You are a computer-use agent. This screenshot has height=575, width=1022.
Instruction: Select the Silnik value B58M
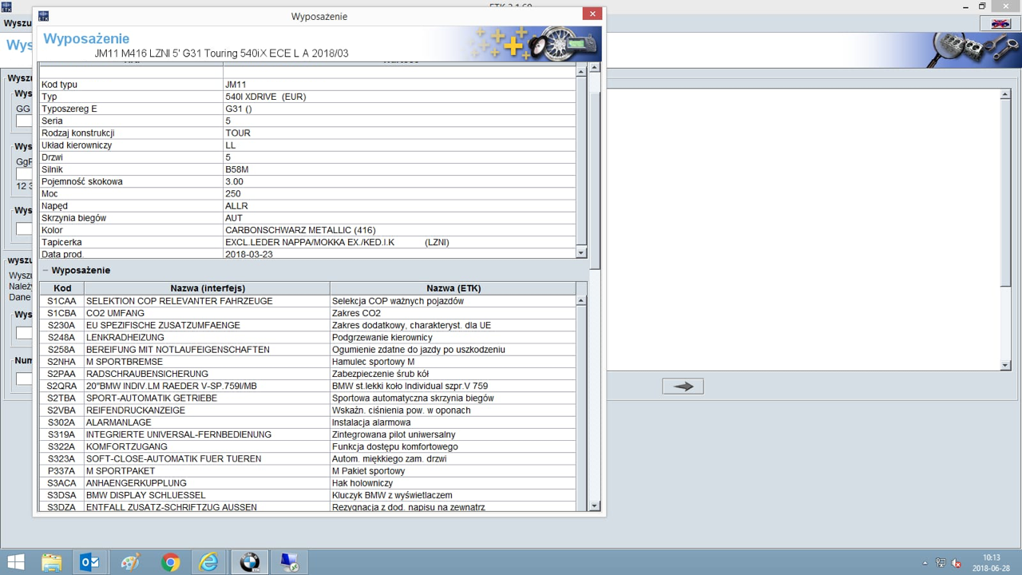236,169
